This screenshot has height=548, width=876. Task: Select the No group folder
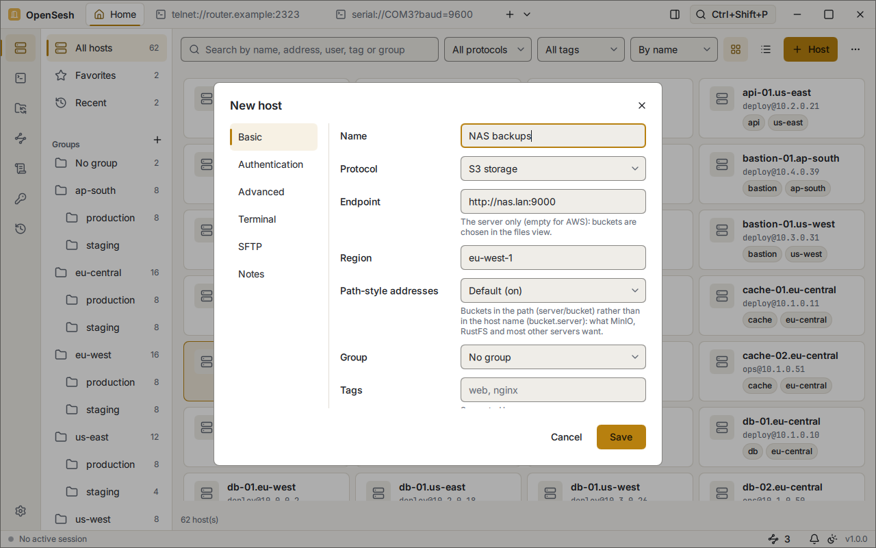tap(107, 163)
